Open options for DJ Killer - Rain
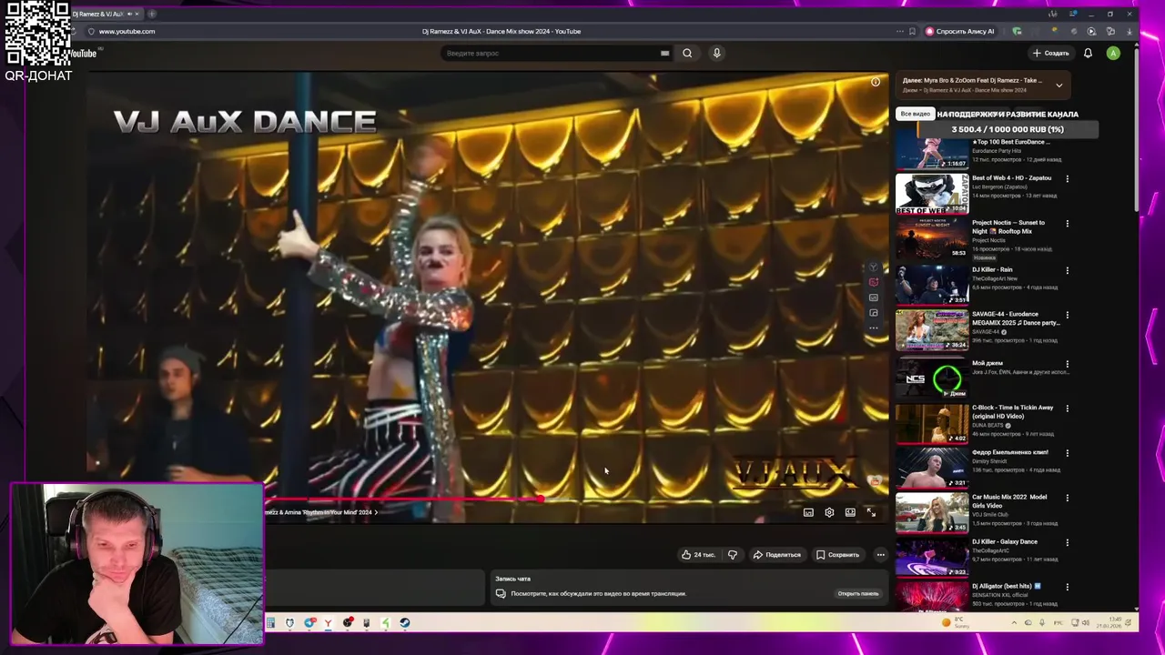Screen dimensions: 1165x655 coord(1068,270)
